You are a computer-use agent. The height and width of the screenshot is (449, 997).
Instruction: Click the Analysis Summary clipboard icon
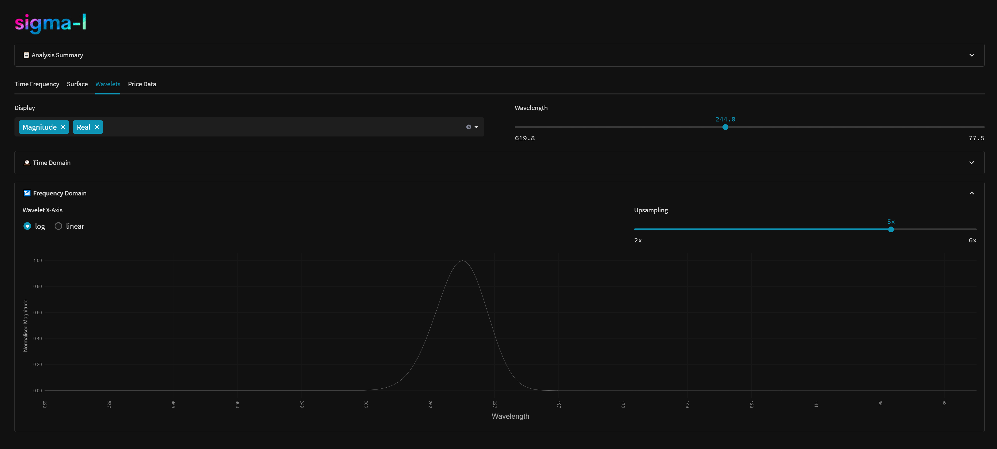(x=26, y=55)
